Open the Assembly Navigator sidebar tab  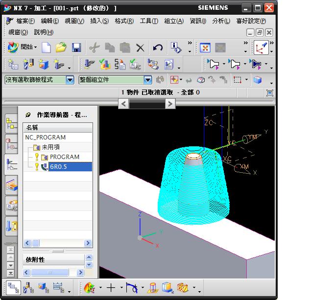(11, 123)
